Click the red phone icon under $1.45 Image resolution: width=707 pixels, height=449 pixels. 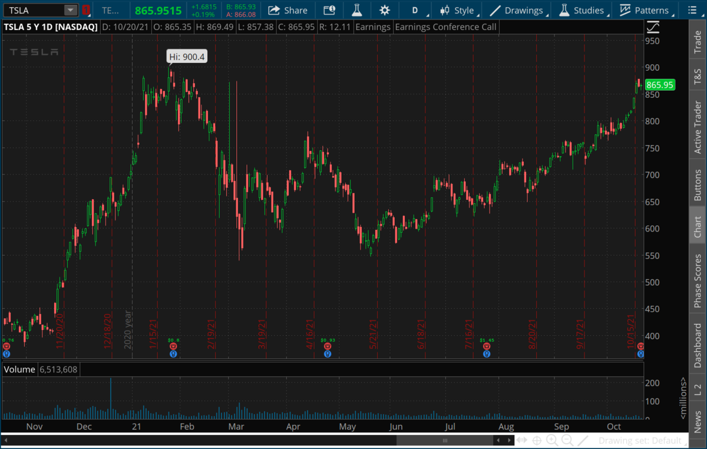tap(487, 347)
